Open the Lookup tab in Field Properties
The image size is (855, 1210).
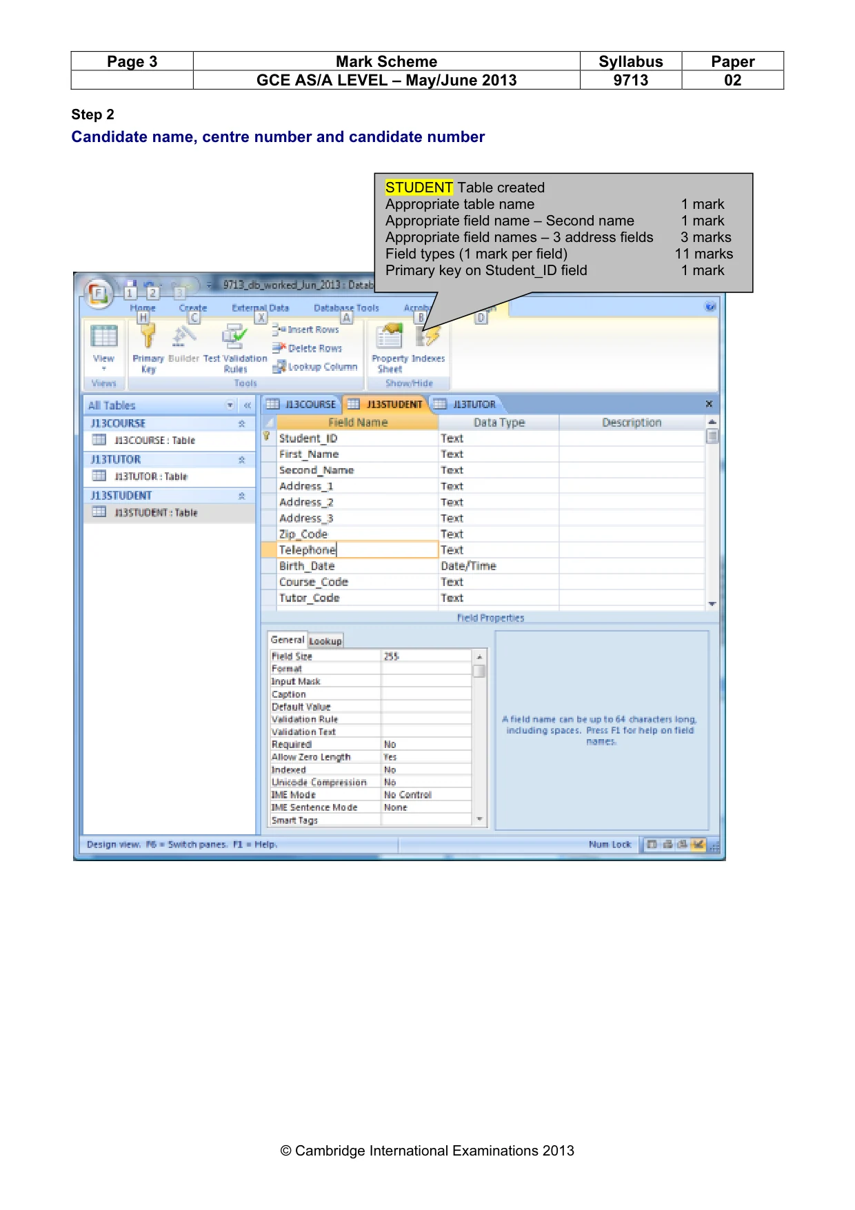click(325, 641)
